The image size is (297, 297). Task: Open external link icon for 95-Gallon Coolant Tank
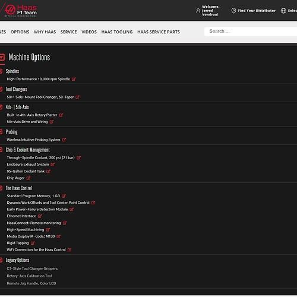48,171
